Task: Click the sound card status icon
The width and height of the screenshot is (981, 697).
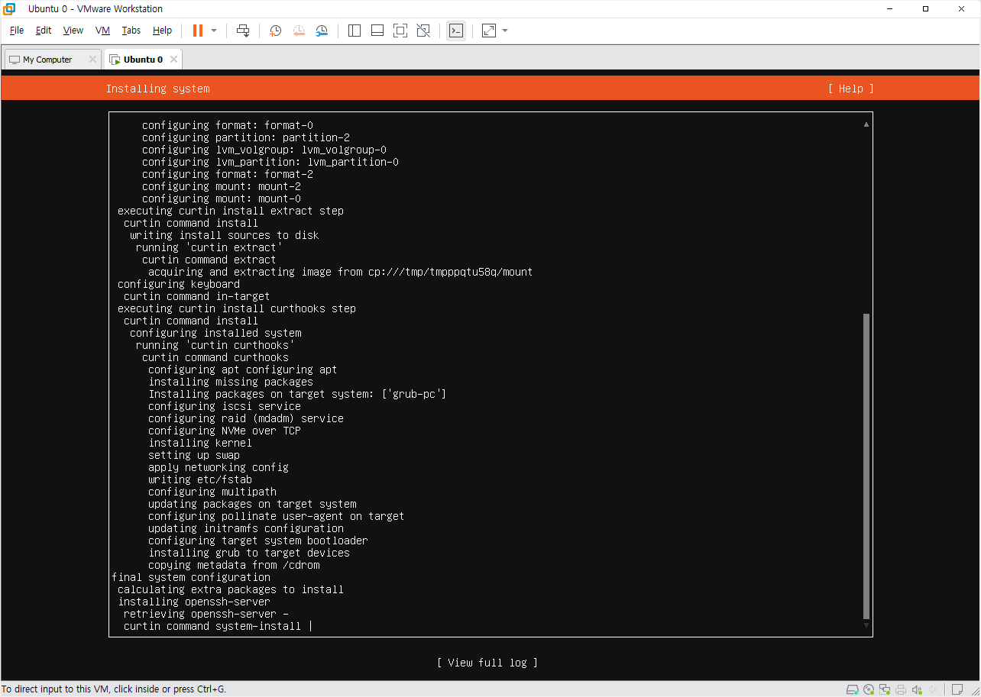Action: (x=917, y=689)
